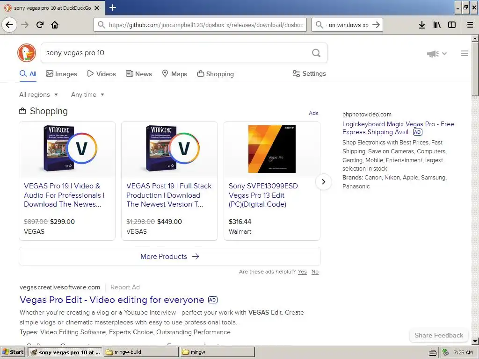Switch to the Maps tab
This screenshot has height=359, width=479.
click(174, 74)
